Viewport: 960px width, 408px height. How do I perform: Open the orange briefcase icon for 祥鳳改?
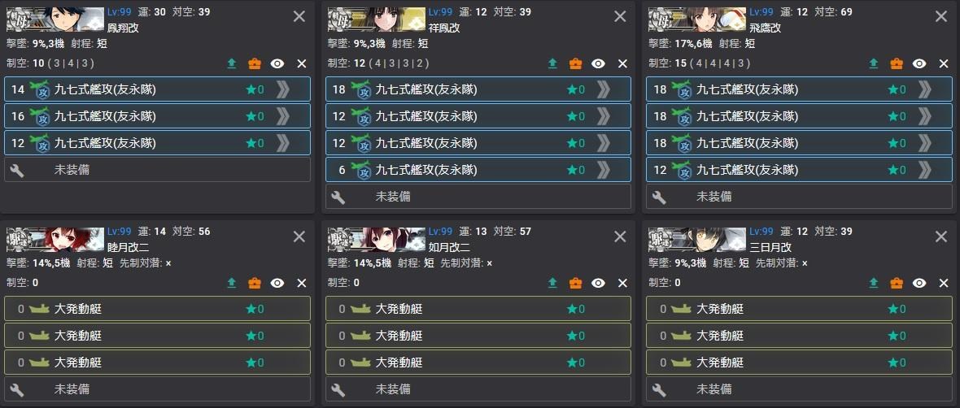coord(575,63)
